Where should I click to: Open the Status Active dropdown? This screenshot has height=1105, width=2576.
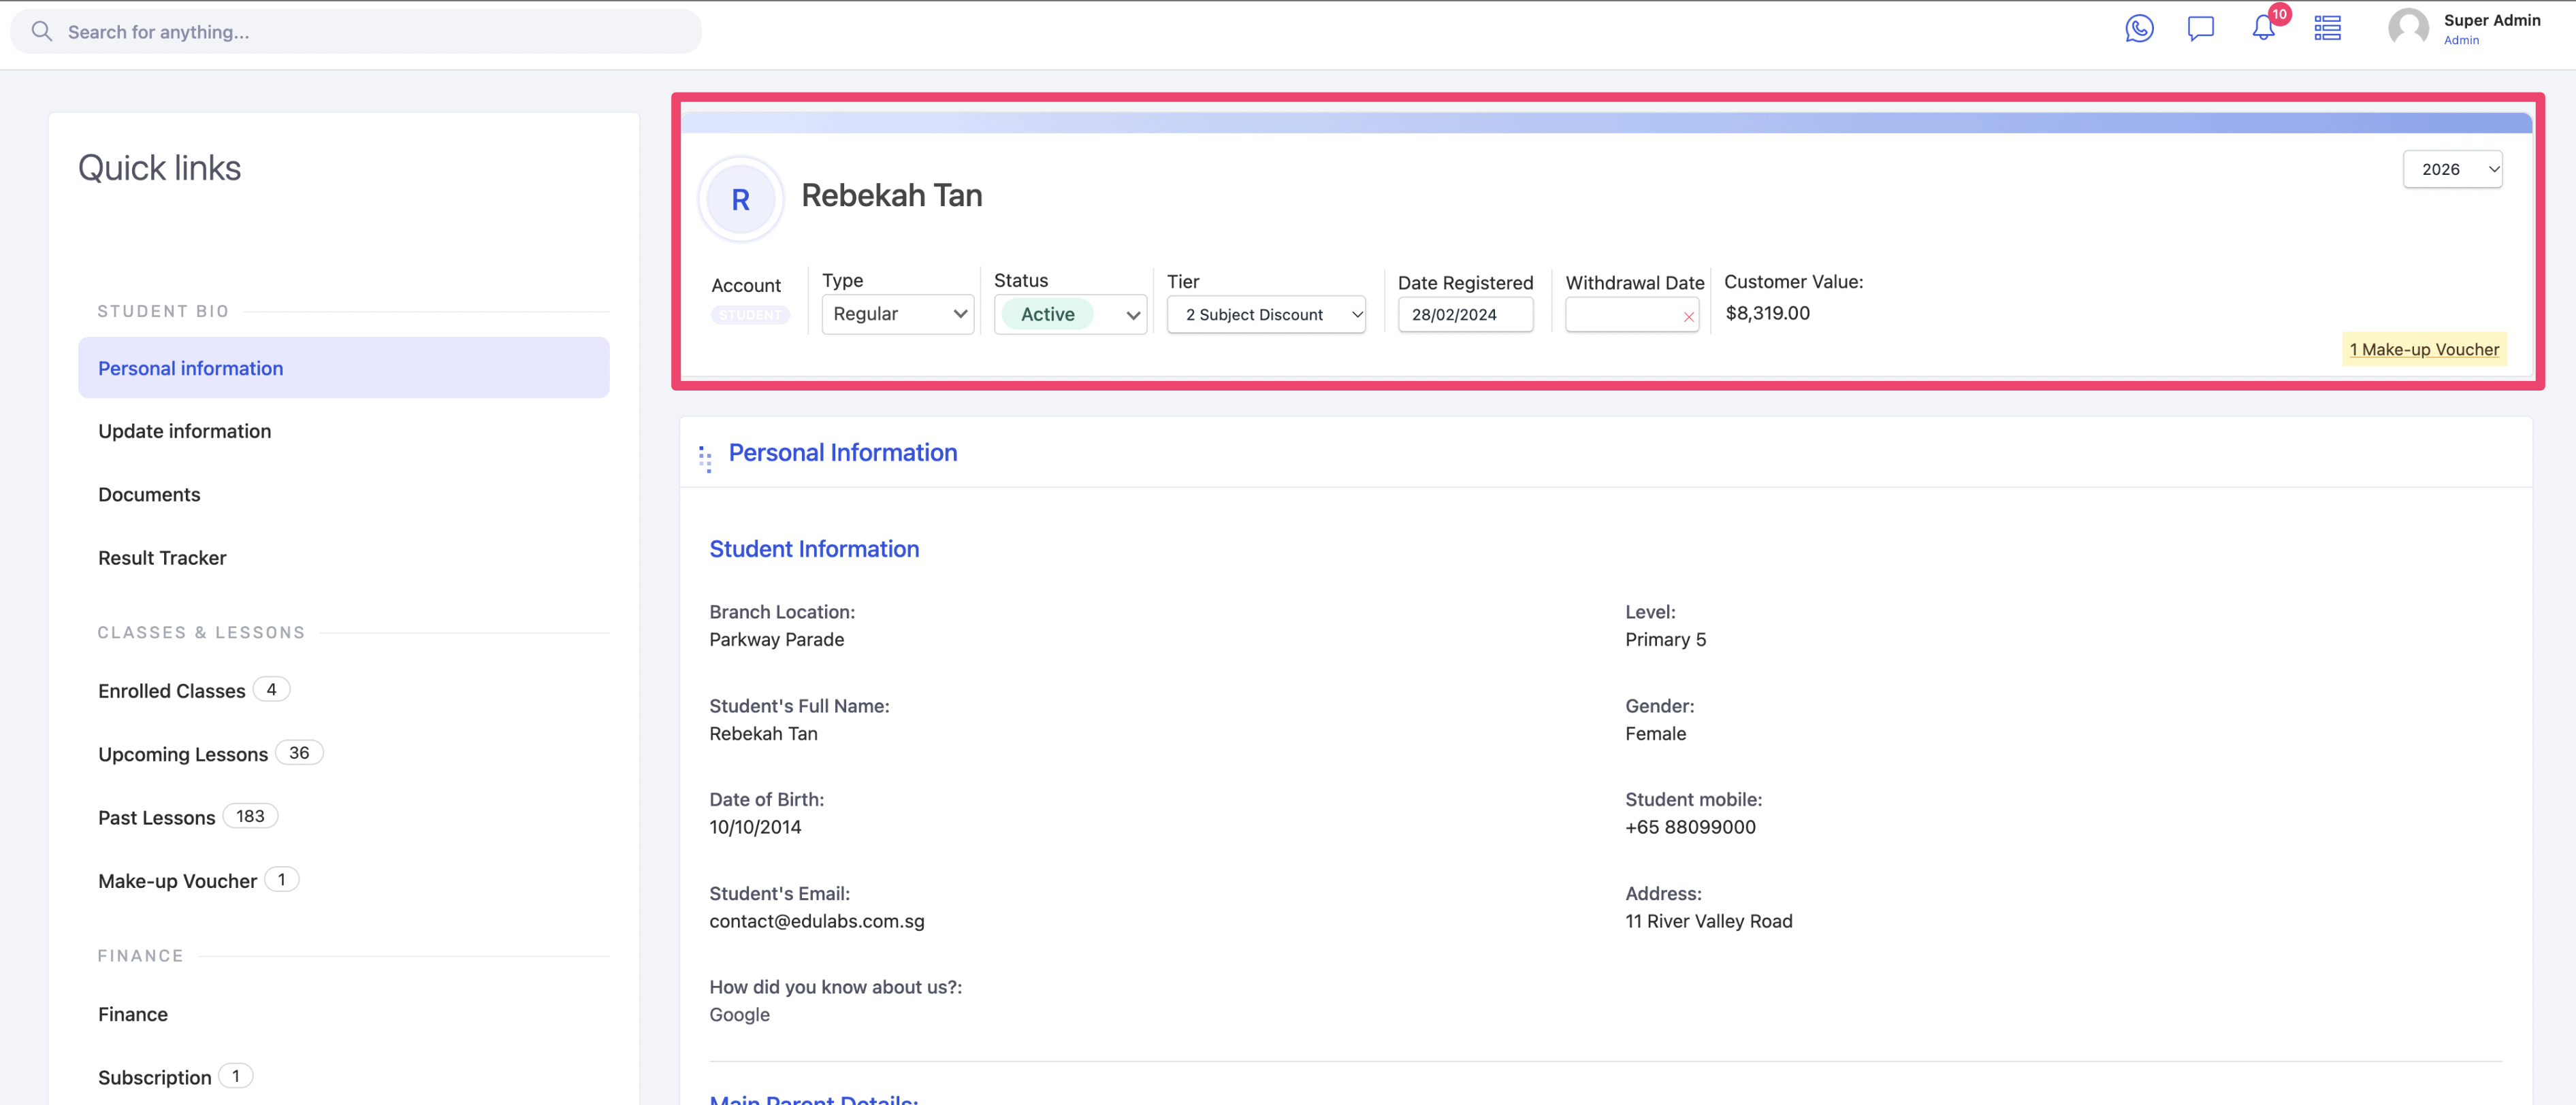click(1070, 315)
